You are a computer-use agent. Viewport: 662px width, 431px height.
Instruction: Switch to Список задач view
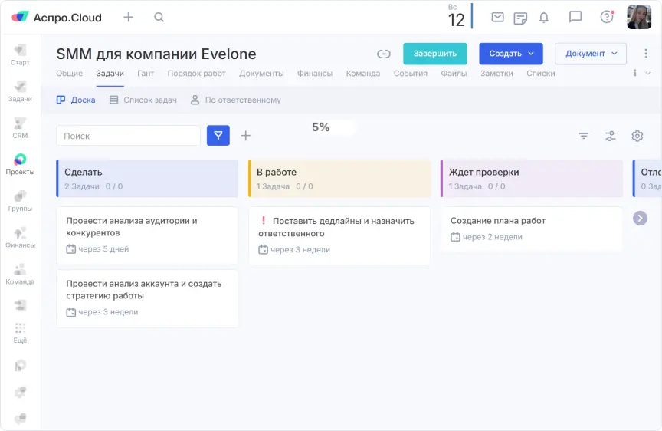pyautogui.click(x=143, y=100)
